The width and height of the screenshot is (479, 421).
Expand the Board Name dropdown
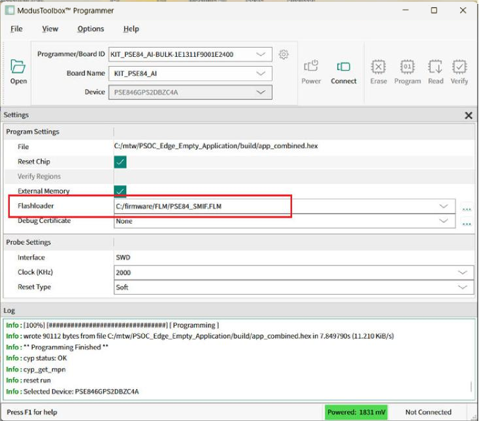(x=261, y=73)
